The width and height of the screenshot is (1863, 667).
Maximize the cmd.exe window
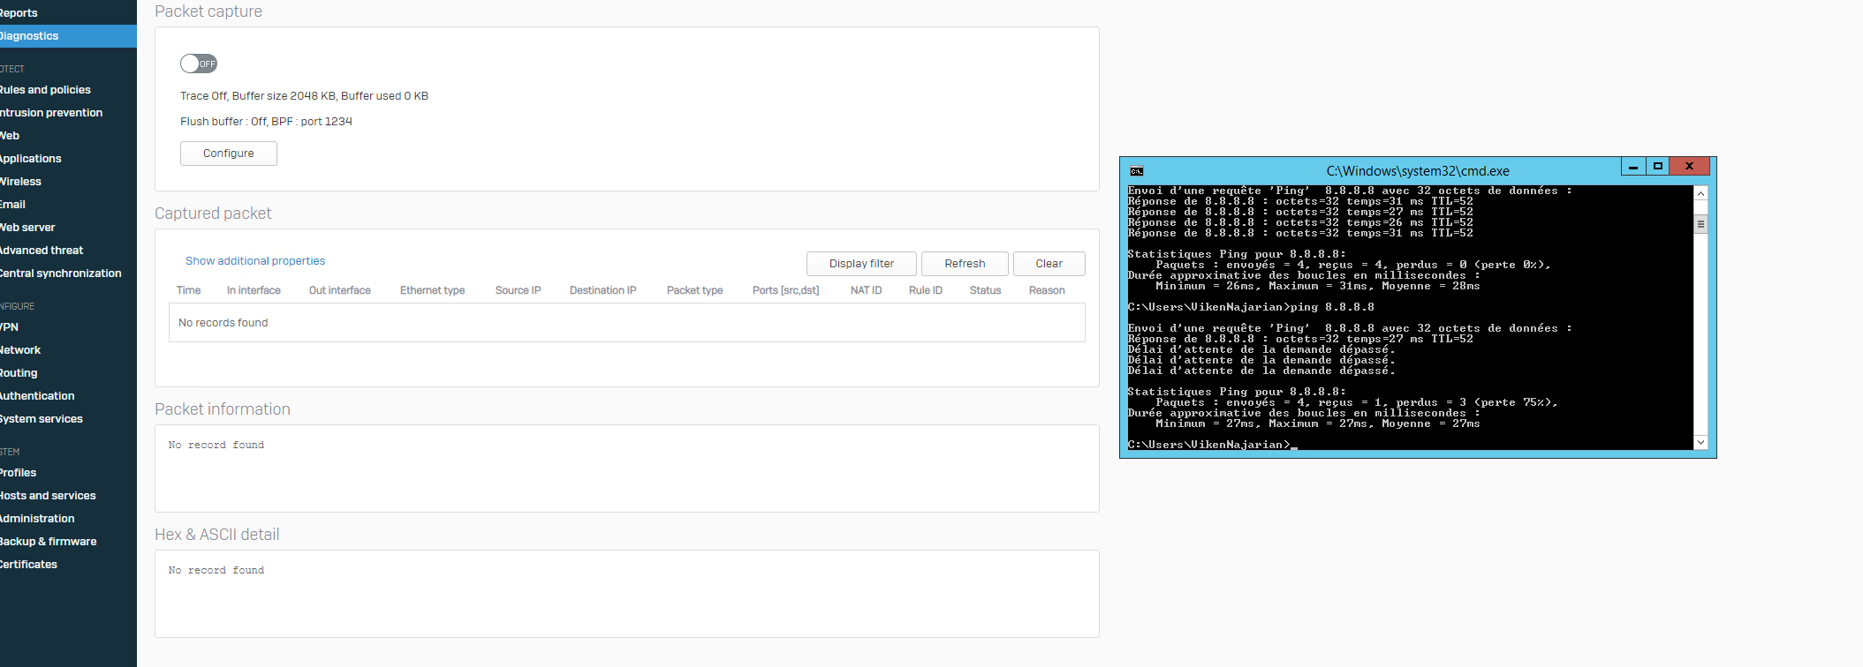click(1658, 167)
